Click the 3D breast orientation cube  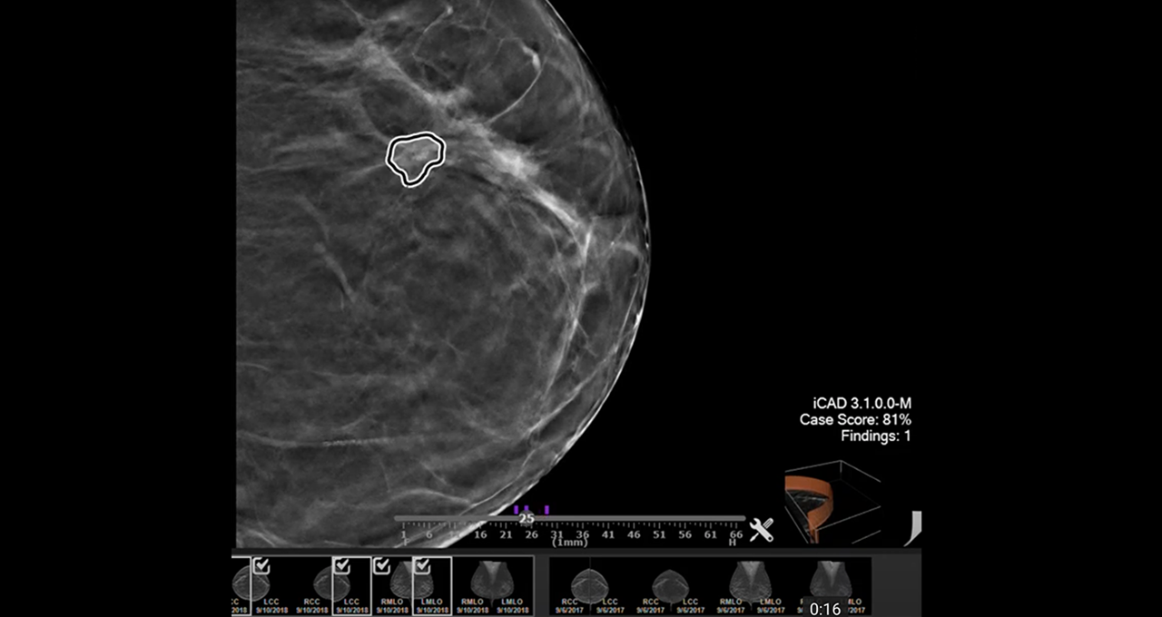click(831, 501)
